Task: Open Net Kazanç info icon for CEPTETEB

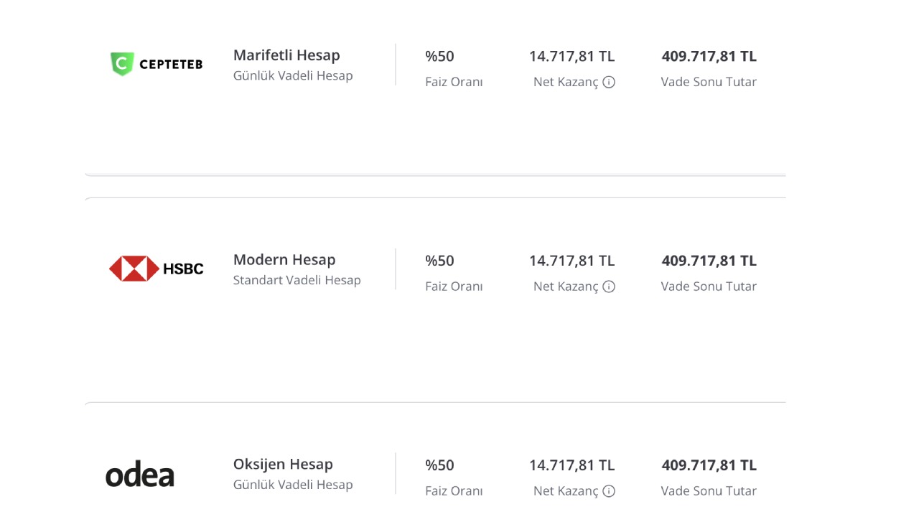Action: click(x=609, y=82)
